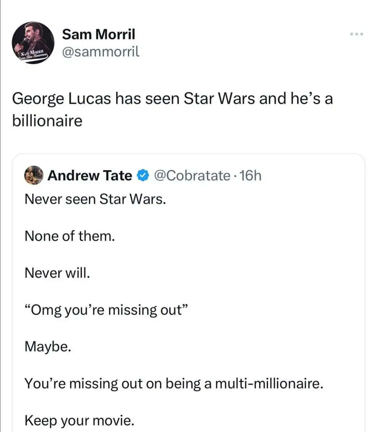Click the @sammorril handle
375x432 pixels.
tap(100, 52)
